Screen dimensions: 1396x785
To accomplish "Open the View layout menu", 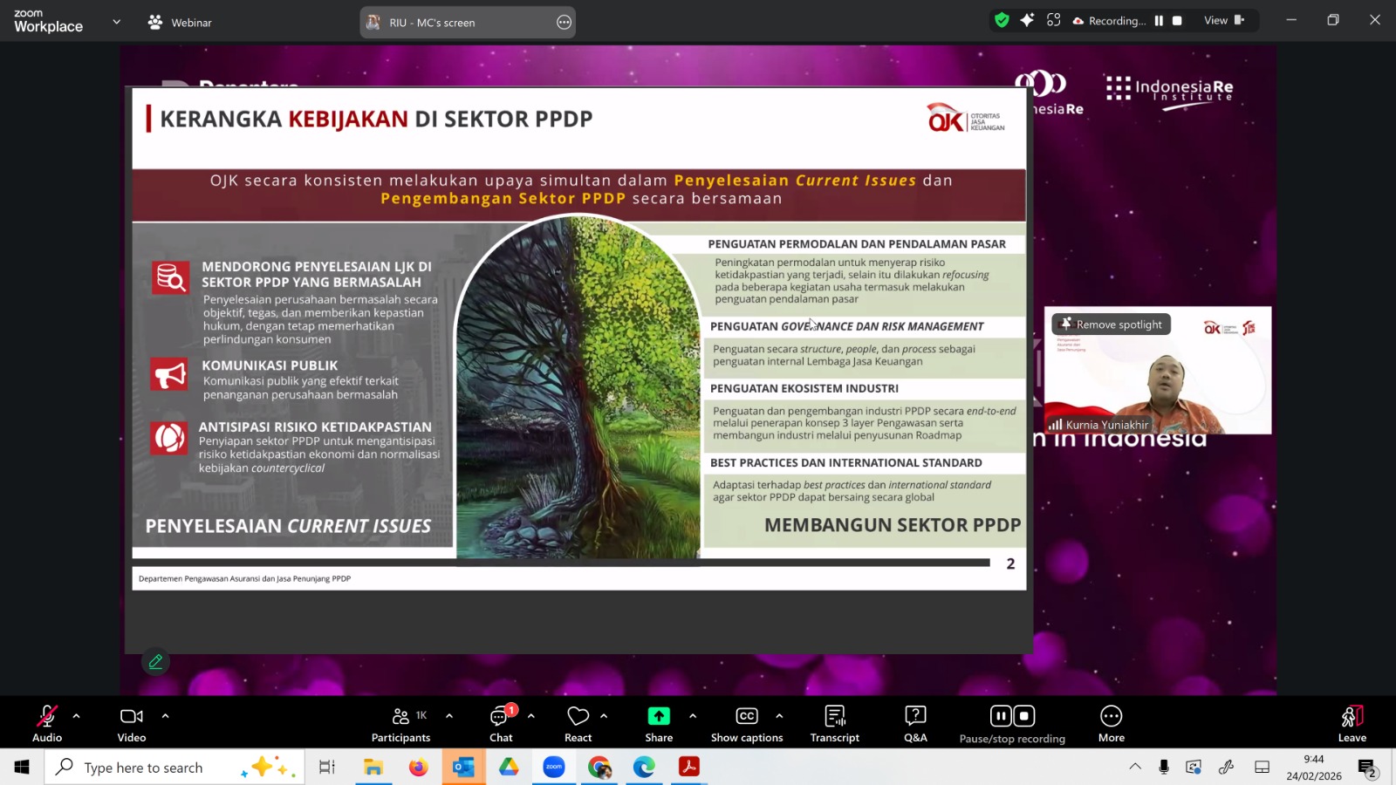I will click(1223, 21).
